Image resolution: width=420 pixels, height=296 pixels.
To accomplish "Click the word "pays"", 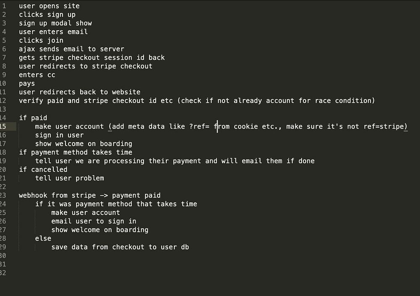I will (27, 84).
